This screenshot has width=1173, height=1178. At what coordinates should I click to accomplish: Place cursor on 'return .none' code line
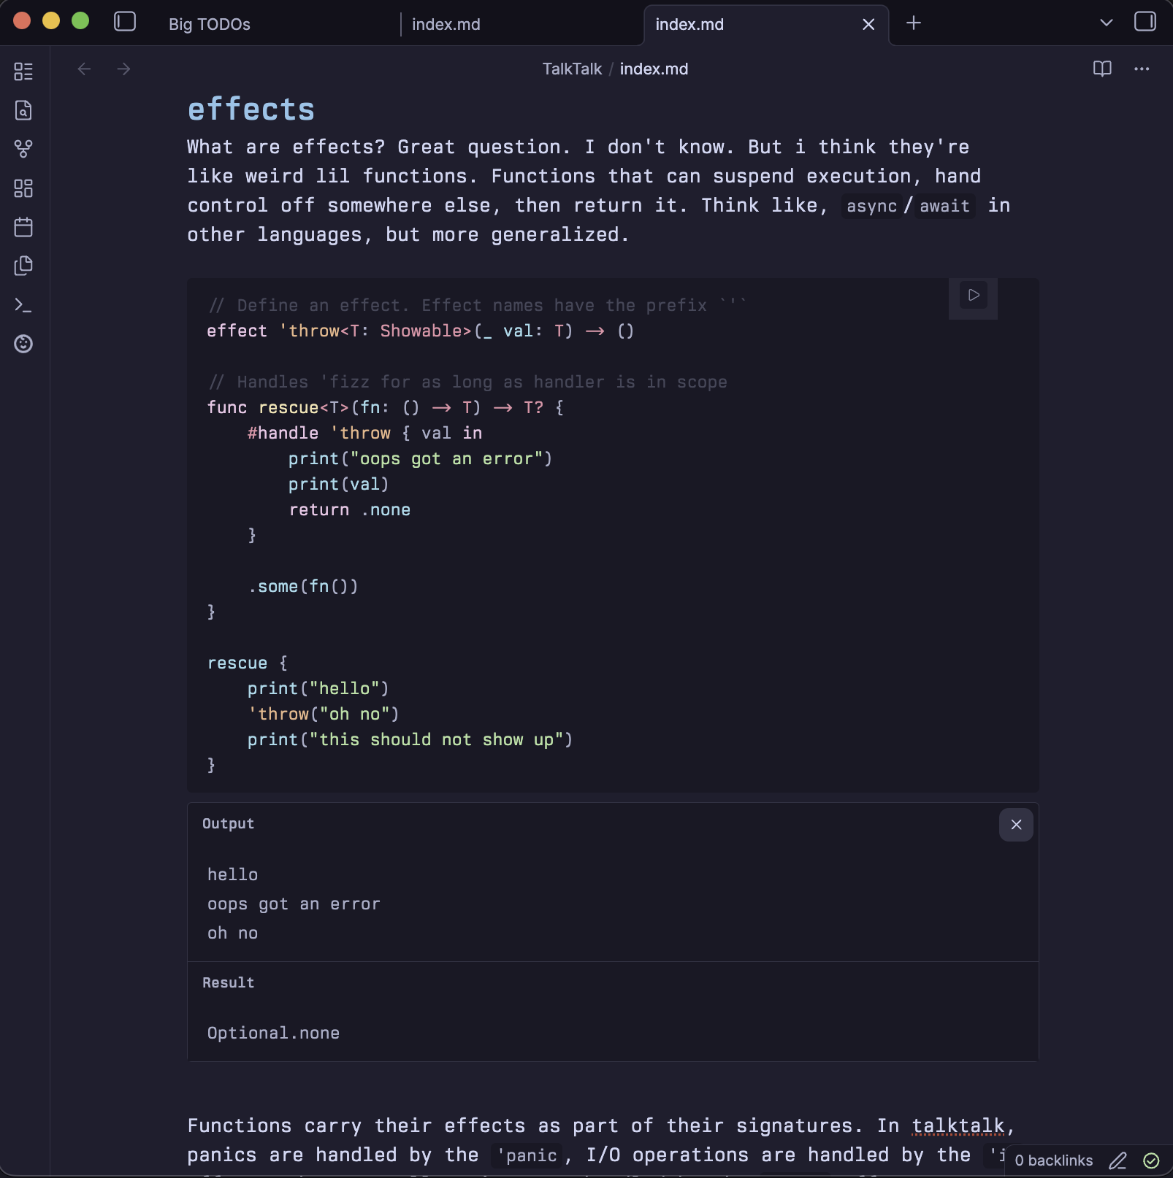[349, 509]
